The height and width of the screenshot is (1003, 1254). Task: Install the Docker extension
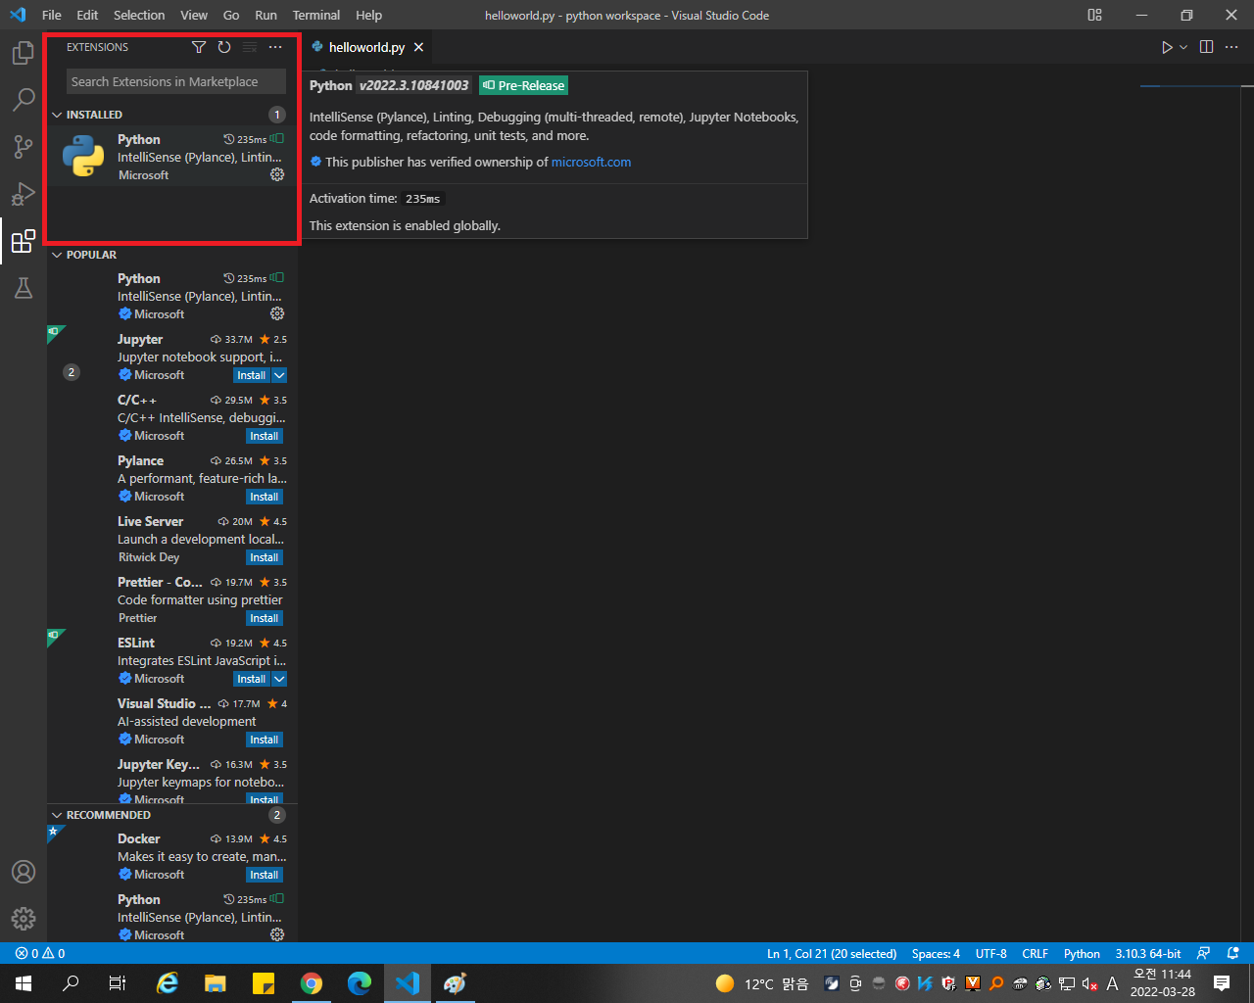[x=265, y=875]
